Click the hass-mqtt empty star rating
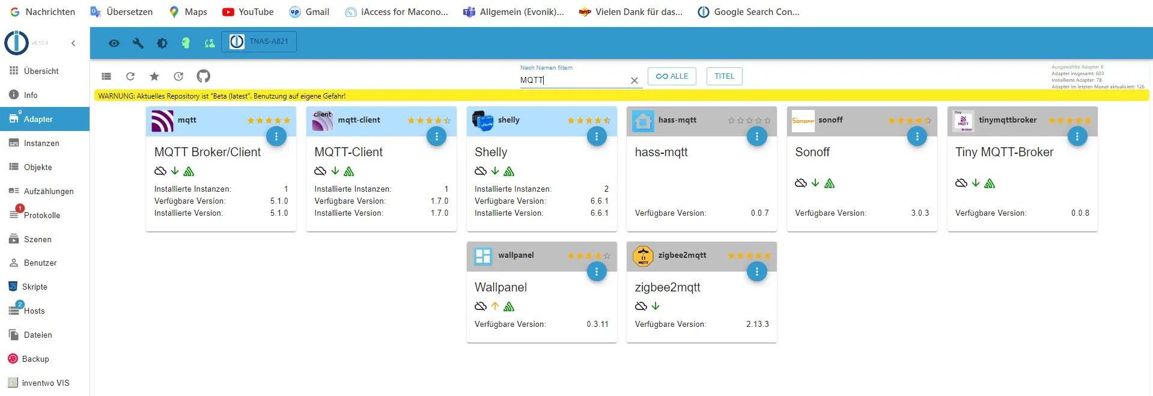1153x396 pixels. pyautogui.click(x=749, y=121)
